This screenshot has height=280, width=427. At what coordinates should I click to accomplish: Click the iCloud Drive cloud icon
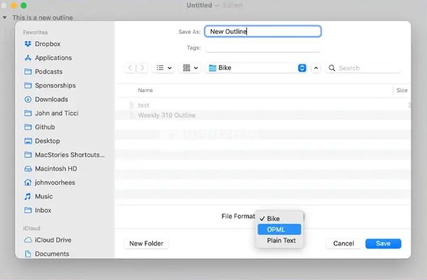28,240
